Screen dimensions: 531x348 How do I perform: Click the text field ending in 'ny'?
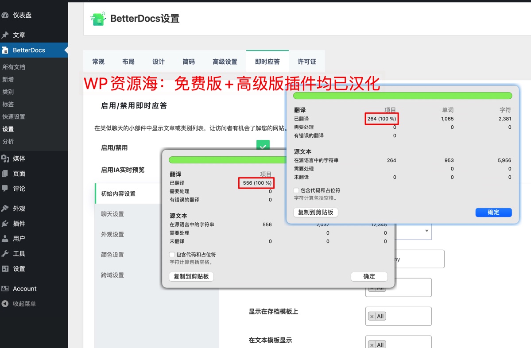pyautogui.click(x=419, y=259)
